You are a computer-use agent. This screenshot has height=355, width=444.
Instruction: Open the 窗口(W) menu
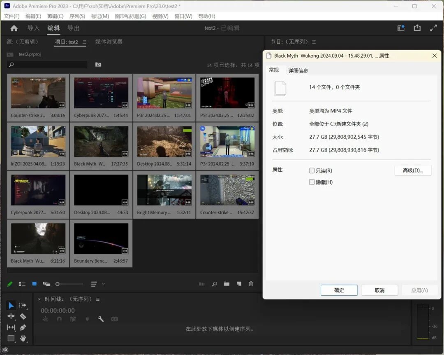click(183, 16)
